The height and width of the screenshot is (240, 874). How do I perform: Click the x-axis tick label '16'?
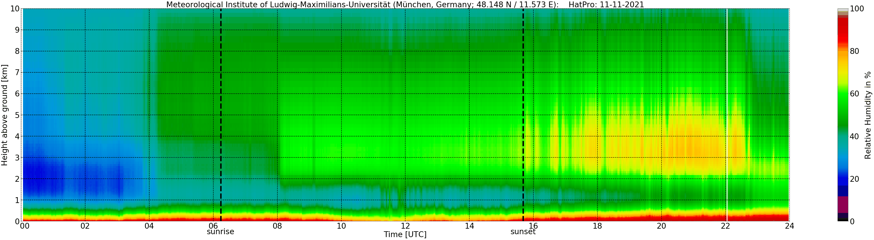click(x=533, y=226)
